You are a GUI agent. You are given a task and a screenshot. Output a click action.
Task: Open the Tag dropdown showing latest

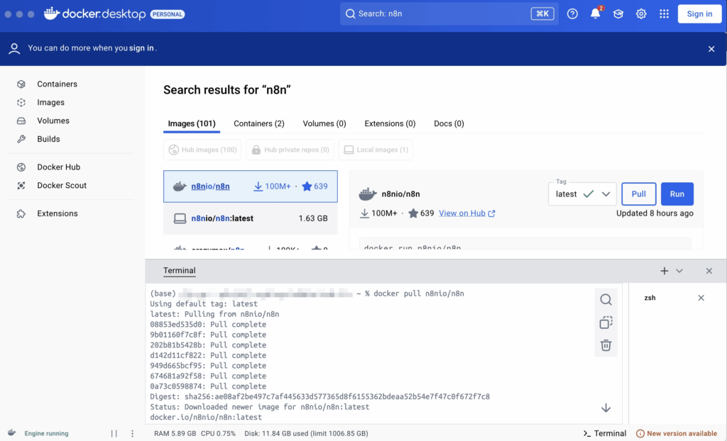(x=582, y=194)
